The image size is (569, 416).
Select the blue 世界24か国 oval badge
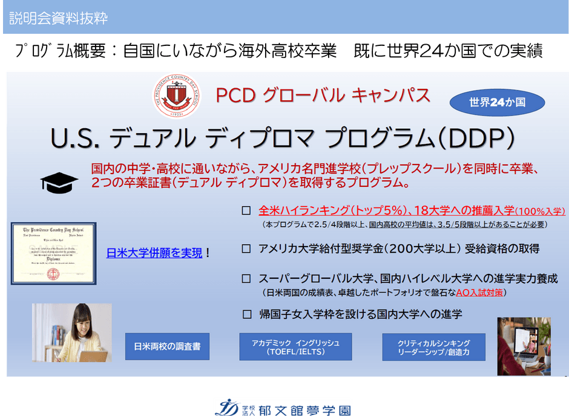click(497, 103)
